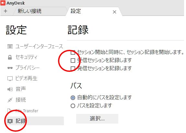Click the Connection plug icon
The height and width of the screenshot is (133, 186).
click(10, 100)
